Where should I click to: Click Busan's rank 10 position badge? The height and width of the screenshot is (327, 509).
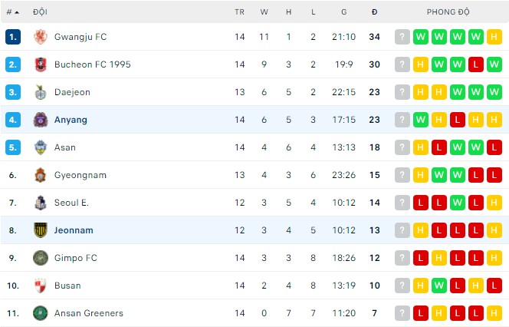(x=12, y=286)
